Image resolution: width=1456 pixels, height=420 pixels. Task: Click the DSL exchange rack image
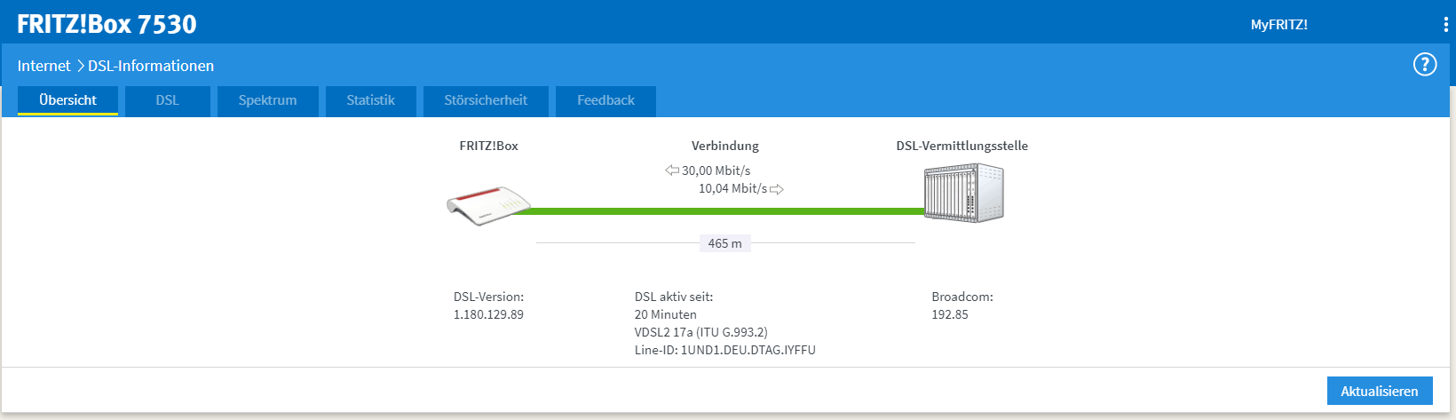[x=963, y=194]
